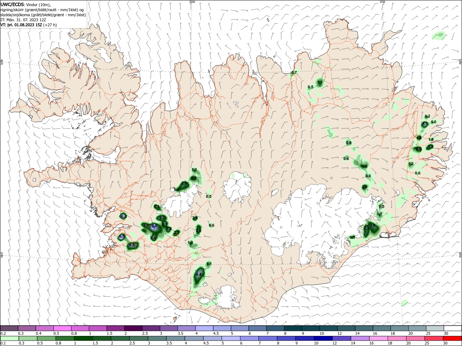The width and height of the screenshot is (462, 346).
Task: Click the IT initial time line in header
Action: 23,20
